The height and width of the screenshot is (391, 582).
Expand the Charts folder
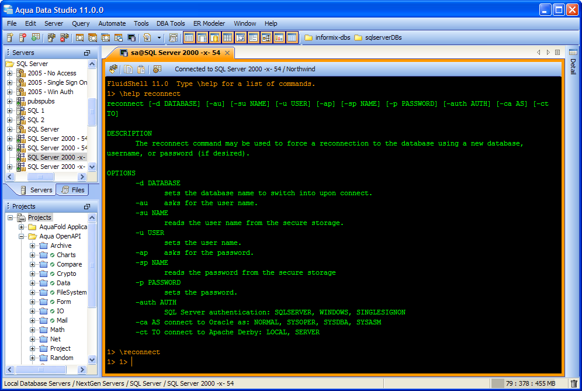point(33,255)
